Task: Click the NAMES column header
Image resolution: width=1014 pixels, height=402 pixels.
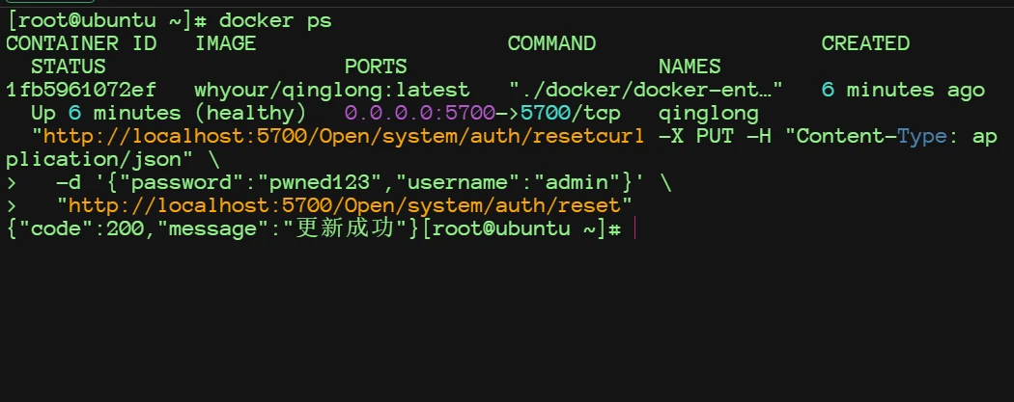Action: pyautogui.click(x=690, y=67)
